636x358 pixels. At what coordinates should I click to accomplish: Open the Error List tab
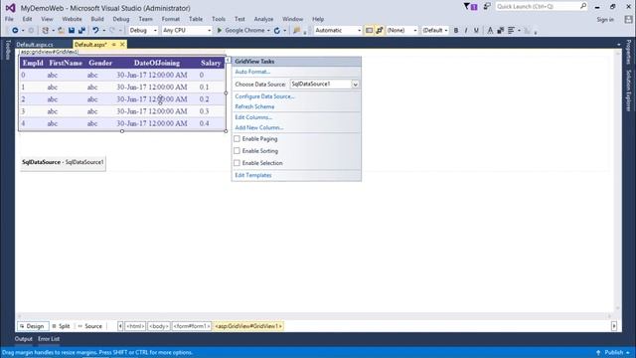point(49,339)
